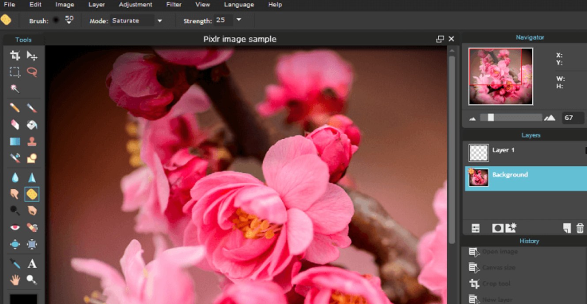587x304 pixels.
Task: Open the Strength value dropdown
Action: point(239,20)
